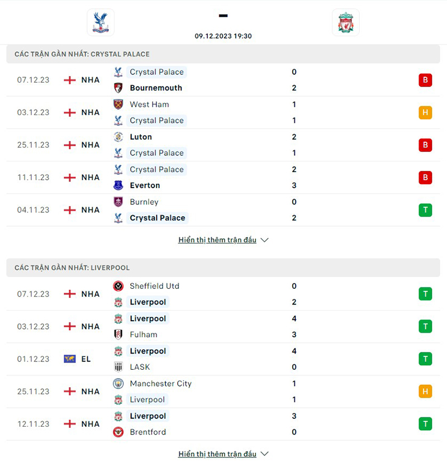This screenshot has height=472, width=447.
Task: Click the Manchester City club icon
Action: tap(118, 384)
